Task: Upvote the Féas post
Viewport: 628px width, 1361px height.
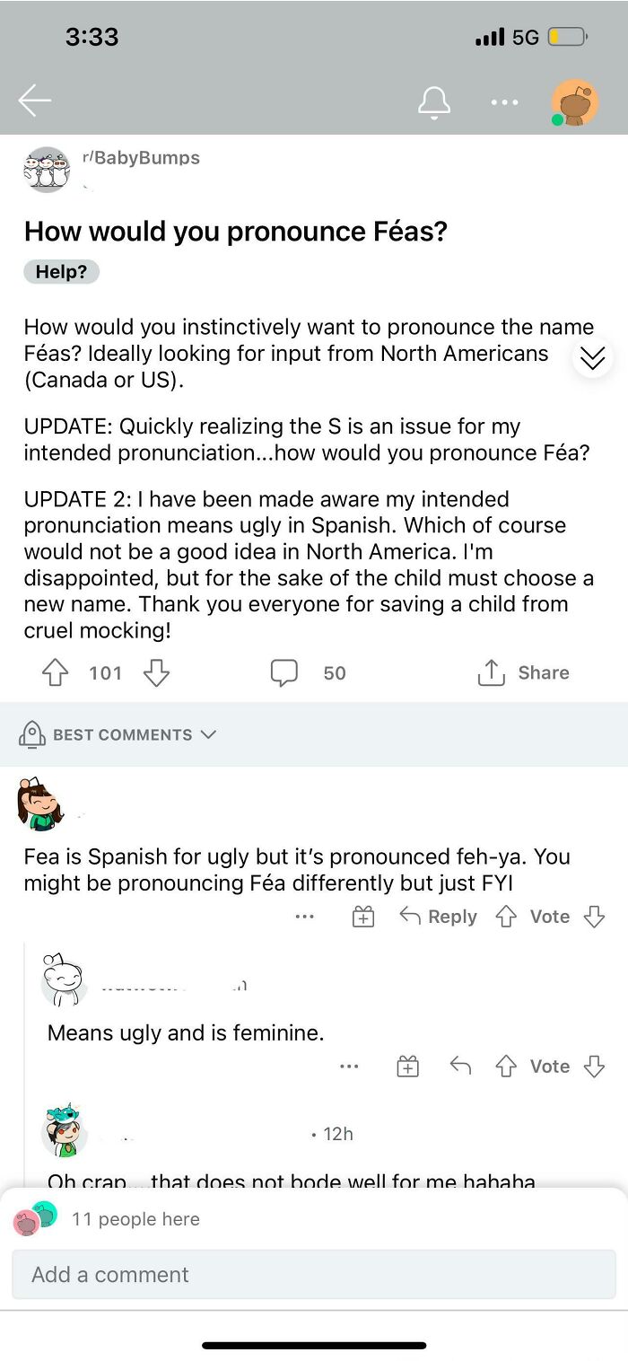Action: [56, 673]
